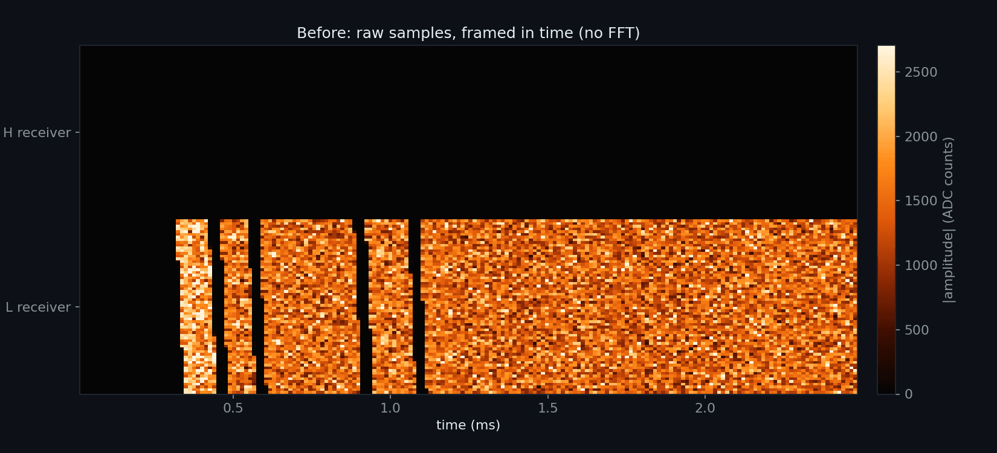Click the 1.0 tick label on the time axis
The height and width of the screenshot is (453, 997).
tap(390, 408)
